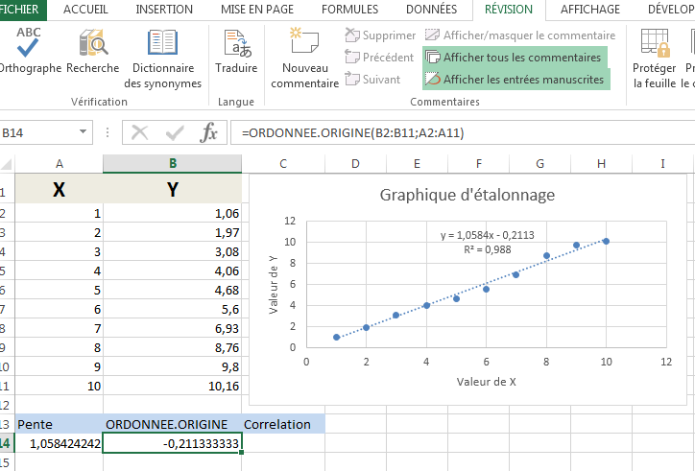Image resolution: width=695 pixels, height=471 pixels.
Task: Select the ORDONNEE.ORIGINE label cell
Action: click(173, 424)
